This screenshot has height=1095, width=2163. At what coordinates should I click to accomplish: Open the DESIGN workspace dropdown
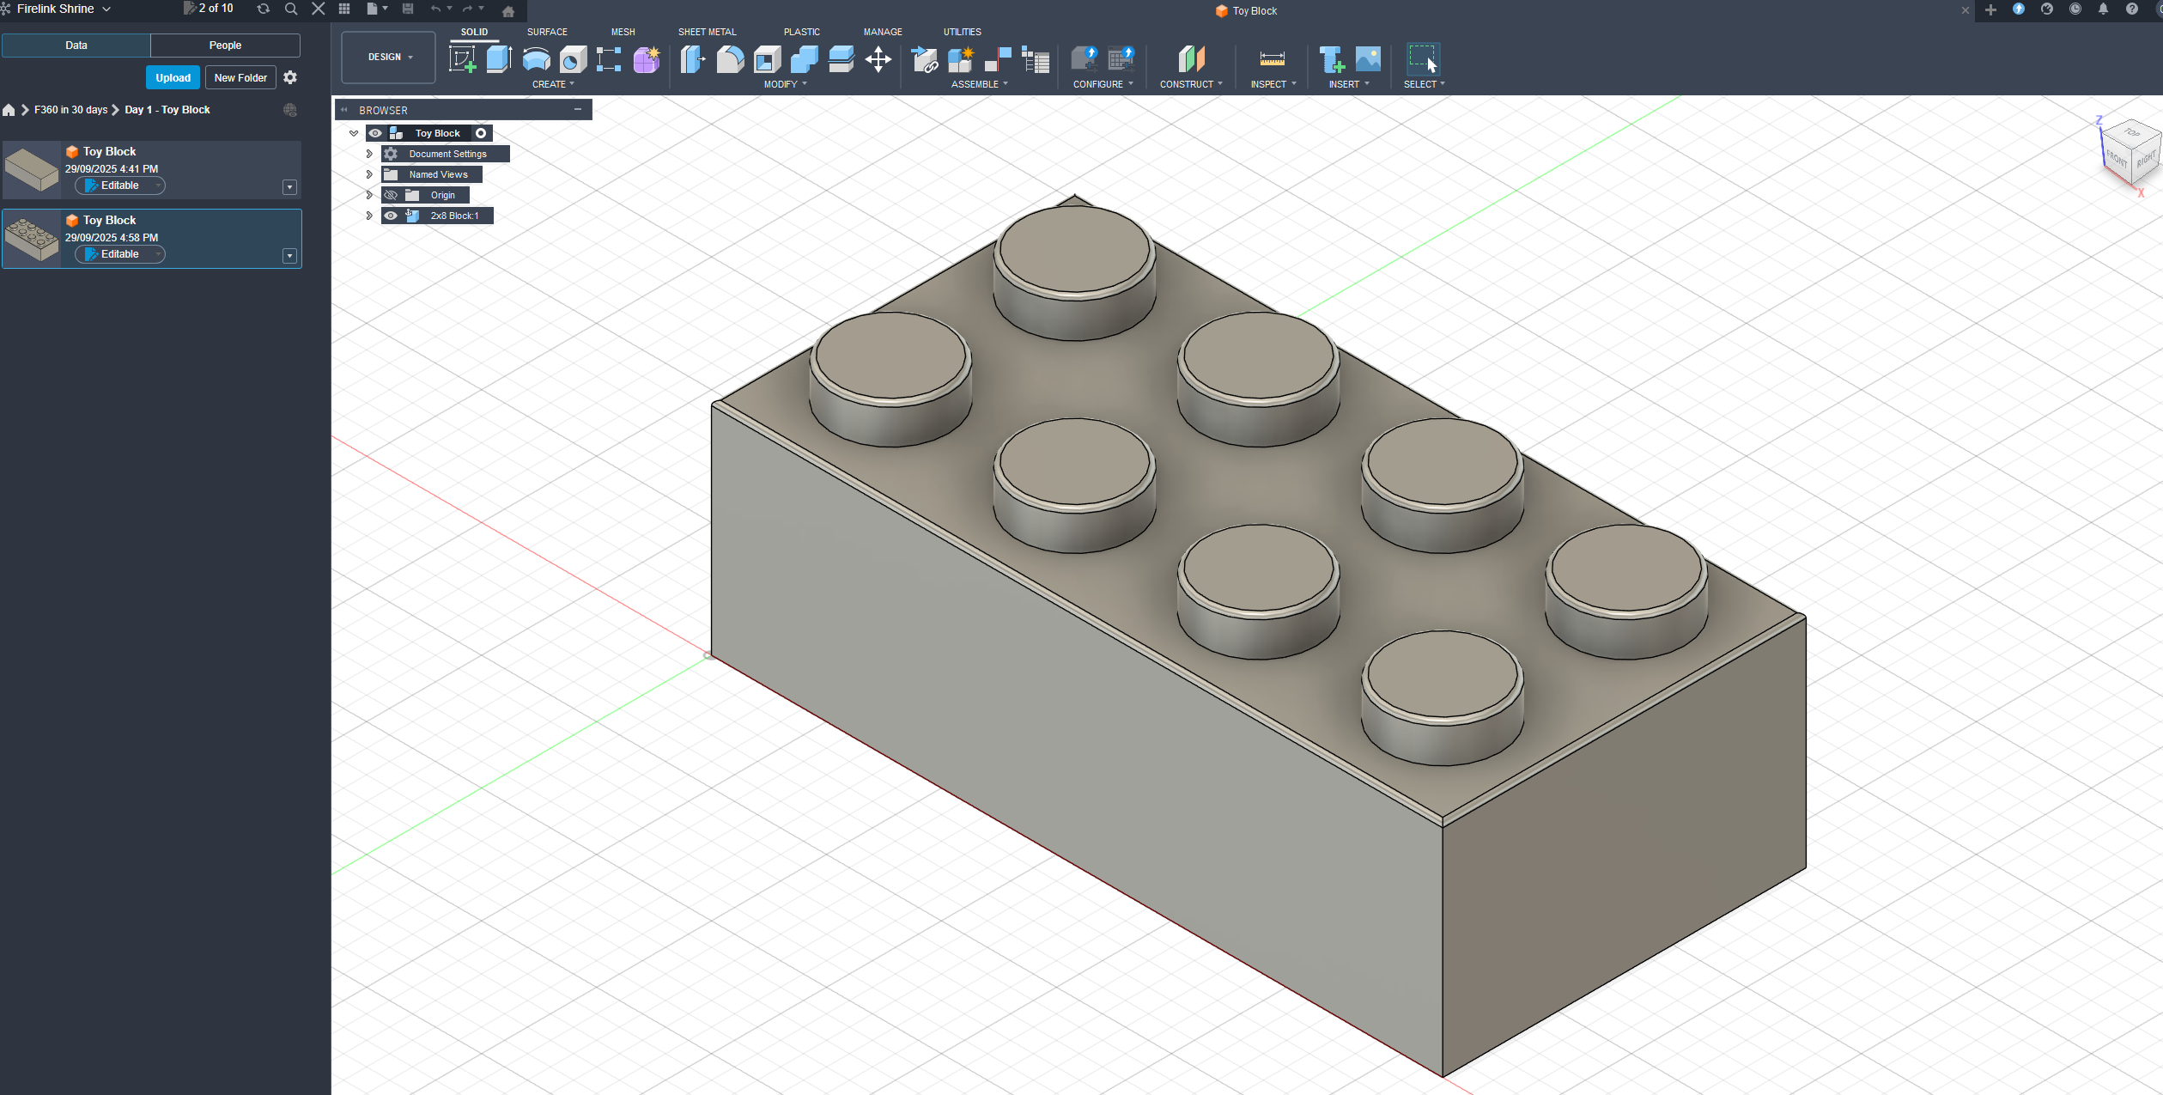389,58
